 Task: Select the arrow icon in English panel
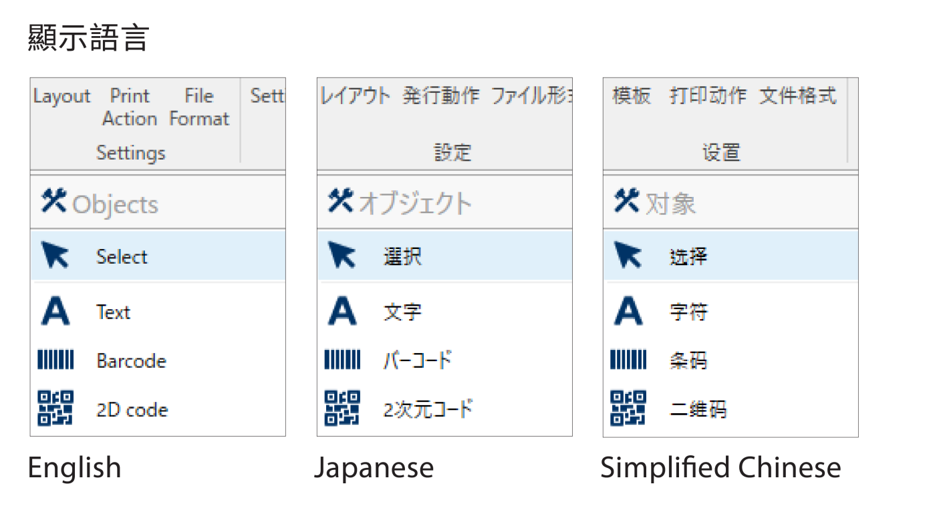(x=55, y=256)
